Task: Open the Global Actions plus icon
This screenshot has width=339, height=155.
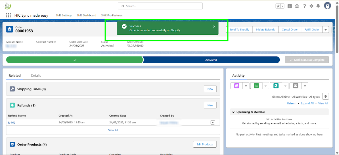Action: click(x=290, y=6)
